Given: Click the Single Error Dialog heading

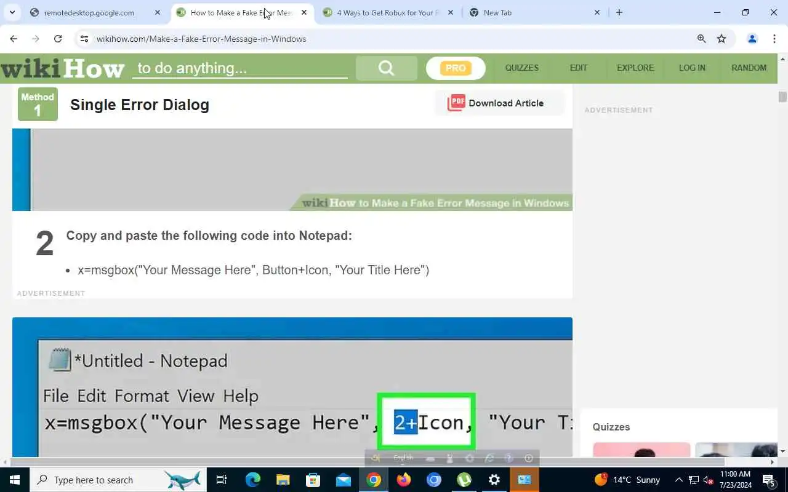Looking at the screenshot, I should coord(140,105).
